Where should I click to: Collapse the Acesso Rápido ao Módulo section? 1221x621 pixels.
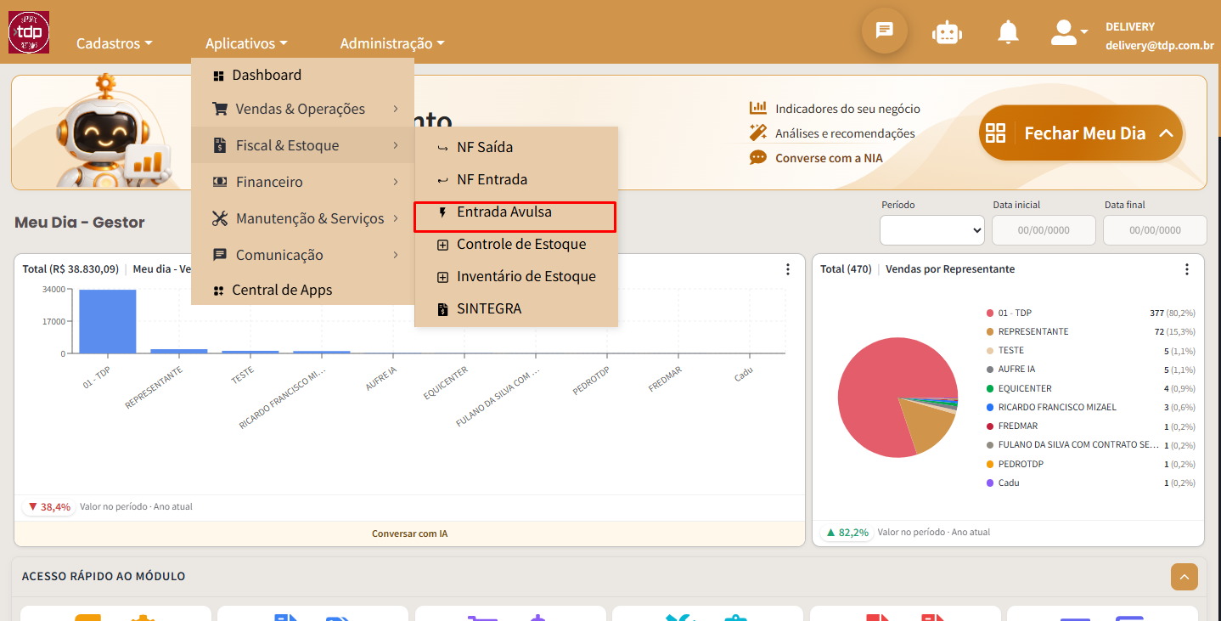[x=1184, y=577]
